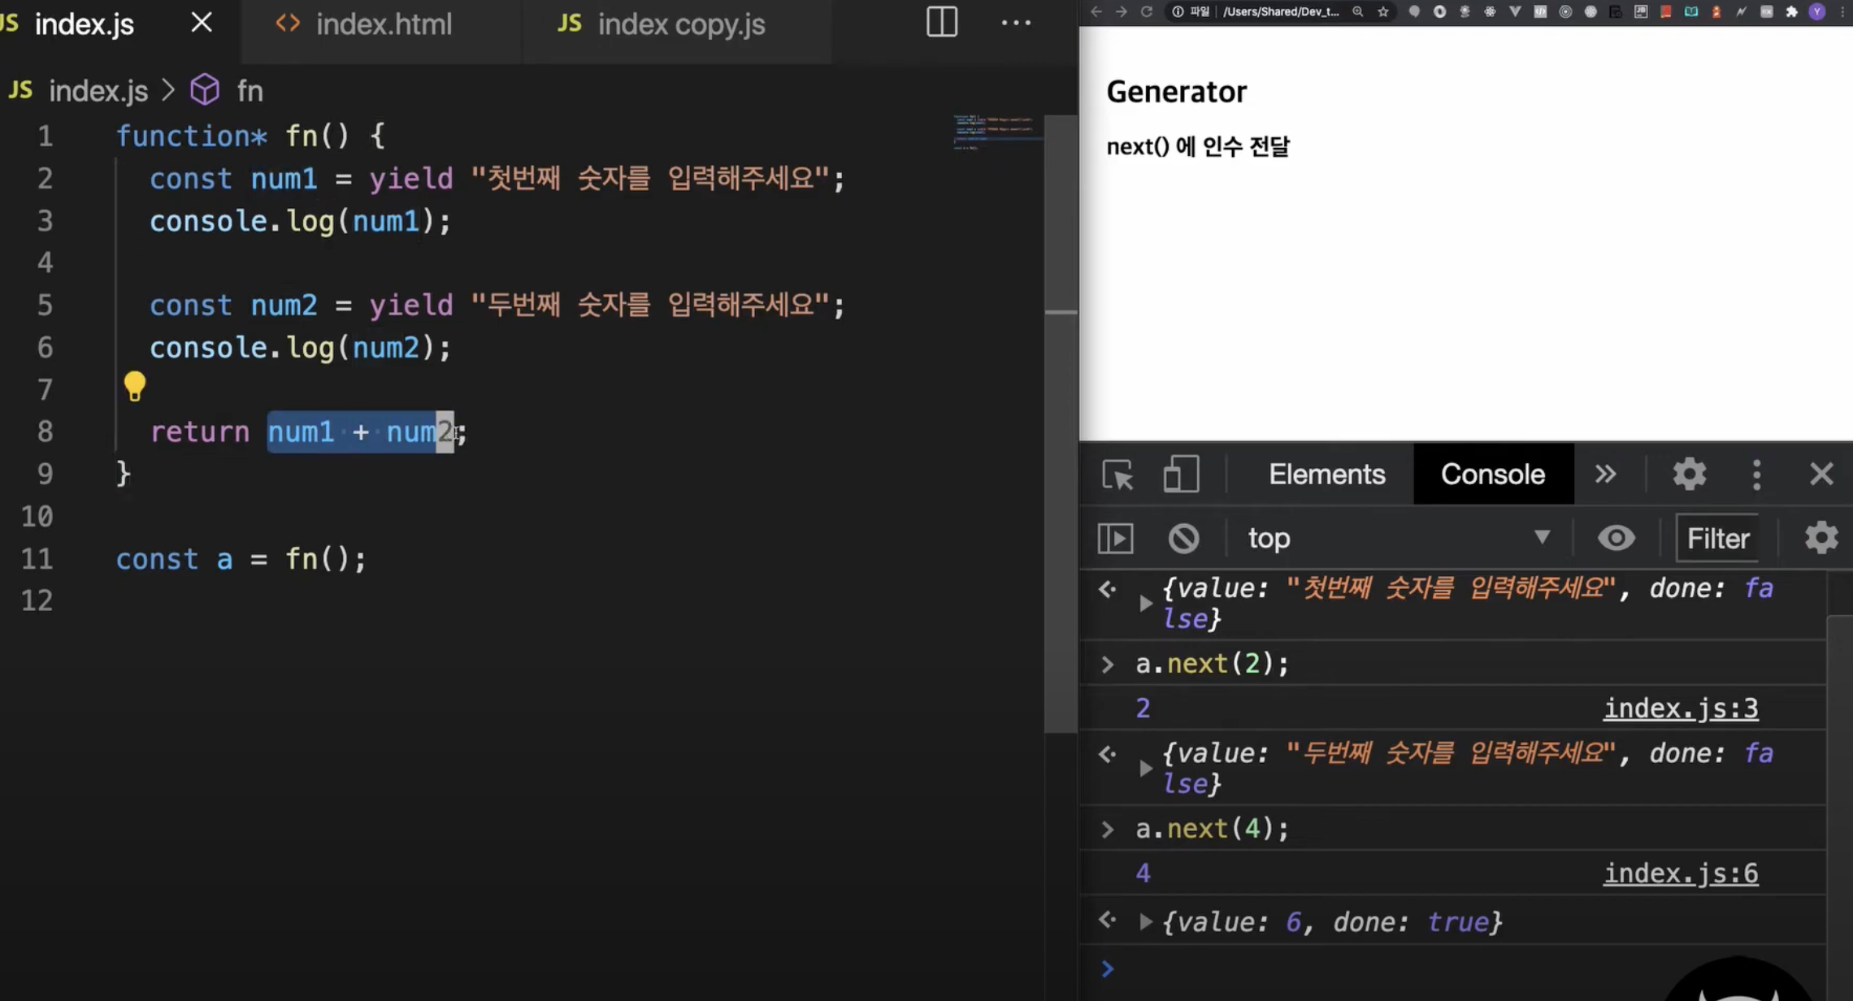The width and height of the screenshot is (1853, 1001).
Task: Toggle the device toolbar icon
Action: (1180, 474)
